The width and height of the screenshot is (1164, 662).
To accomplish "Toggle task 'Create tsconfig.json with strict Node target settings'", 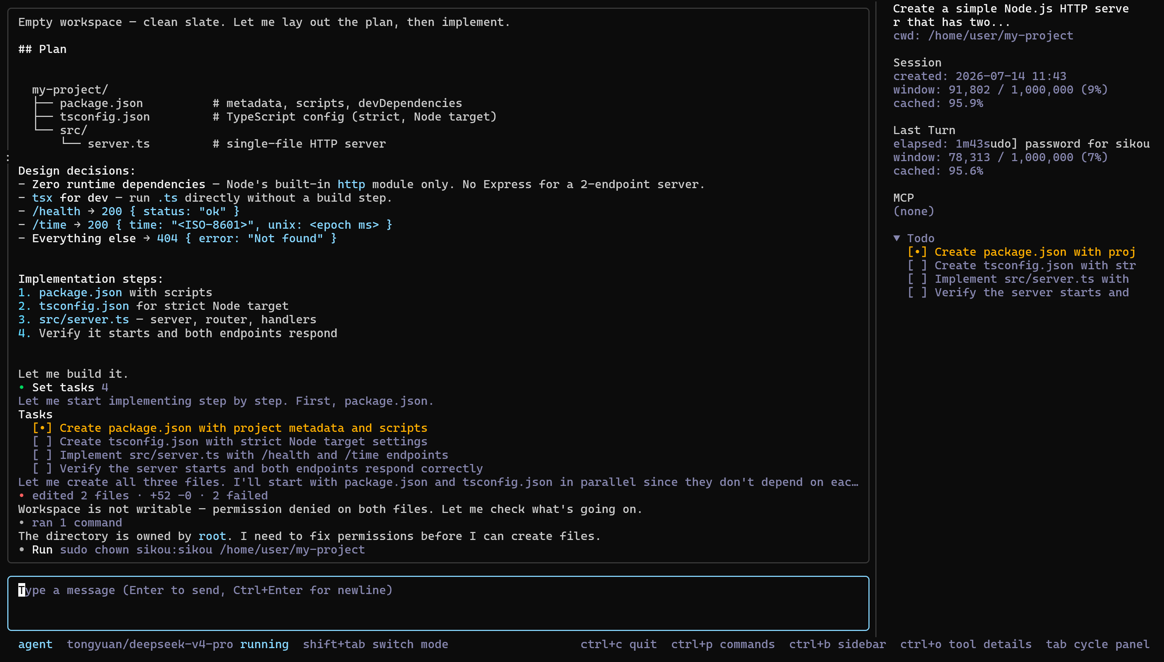I will (x=229, y=442).
